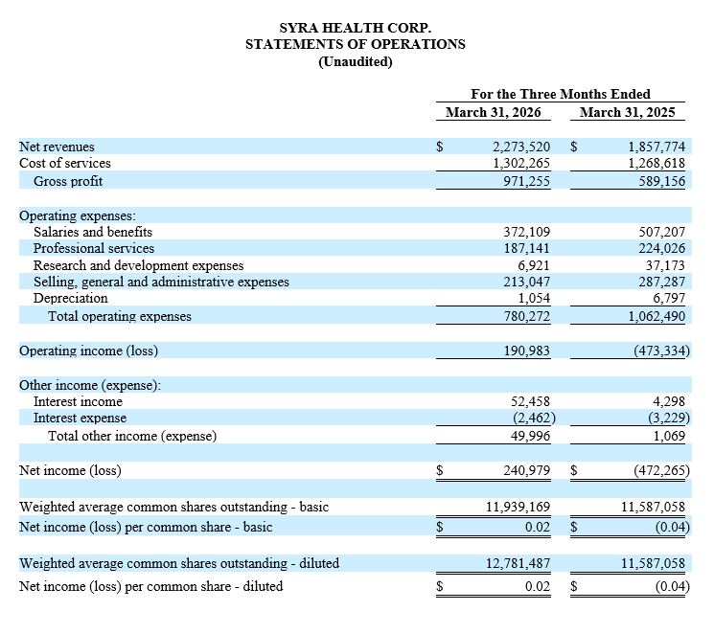Click total operating expenses value 1,062,490
The width and height of the screenshot is (714, 634).
pos(656,316)
